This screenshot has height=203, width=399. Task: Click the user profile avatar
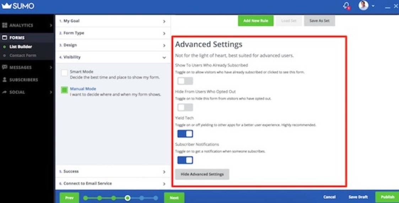tap(363, 6)
